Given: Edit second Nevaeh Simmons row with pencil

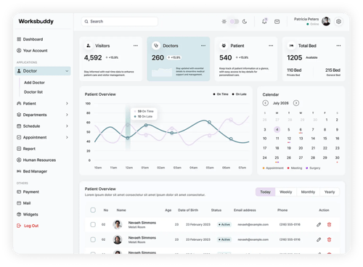Looking at the screenshot, I should (x=319, y=239).
